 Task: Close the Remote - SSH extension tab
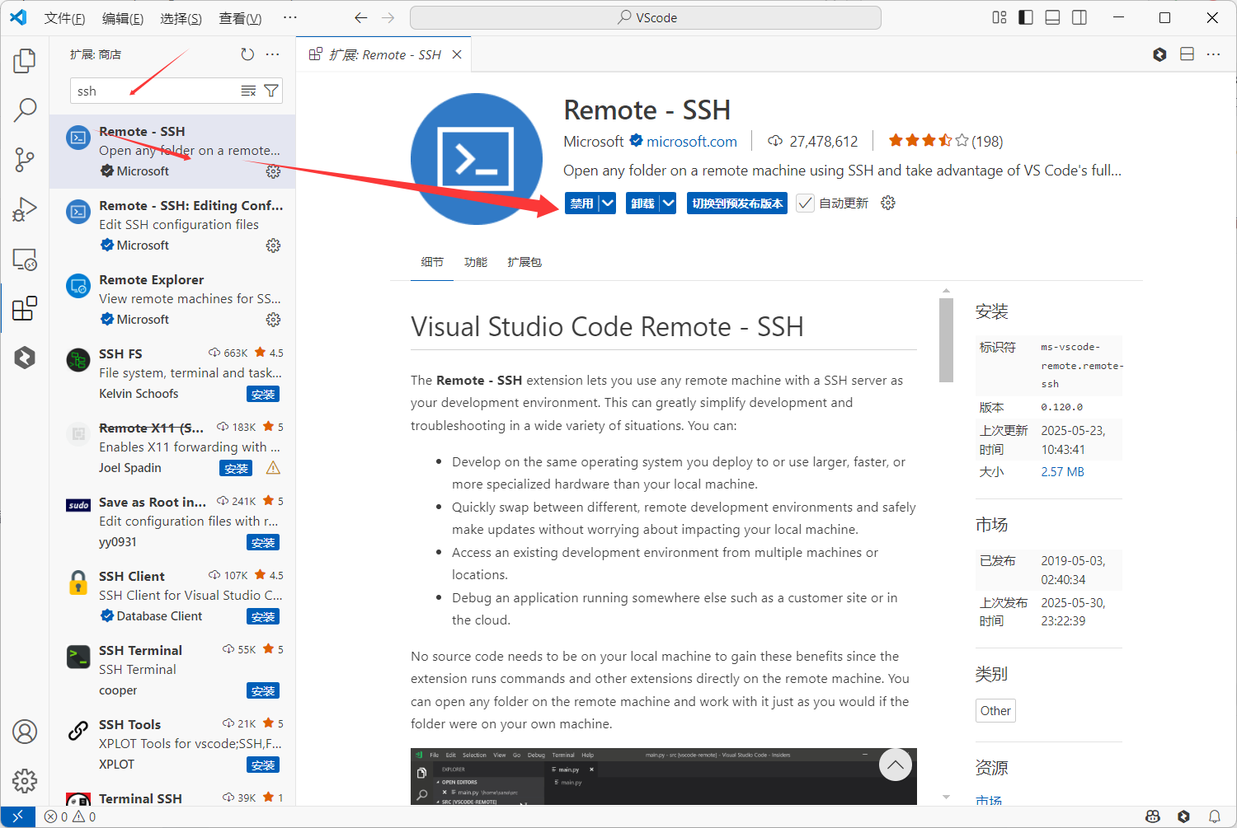(457, 54)
